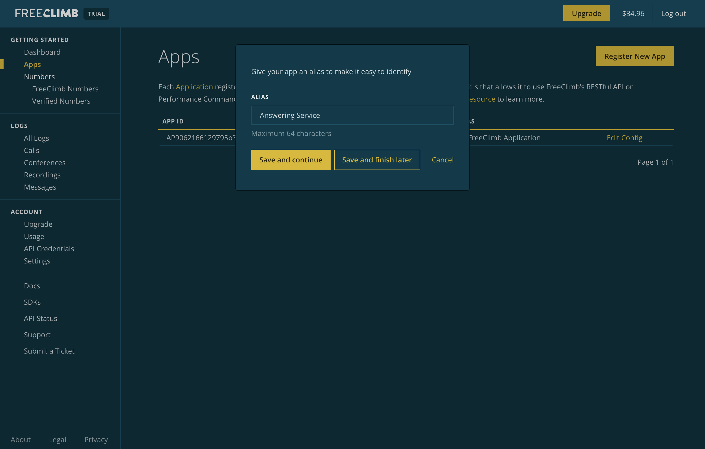Open the Dashboard page
This screenshot has width=705, height=449.
click(42, 52)
